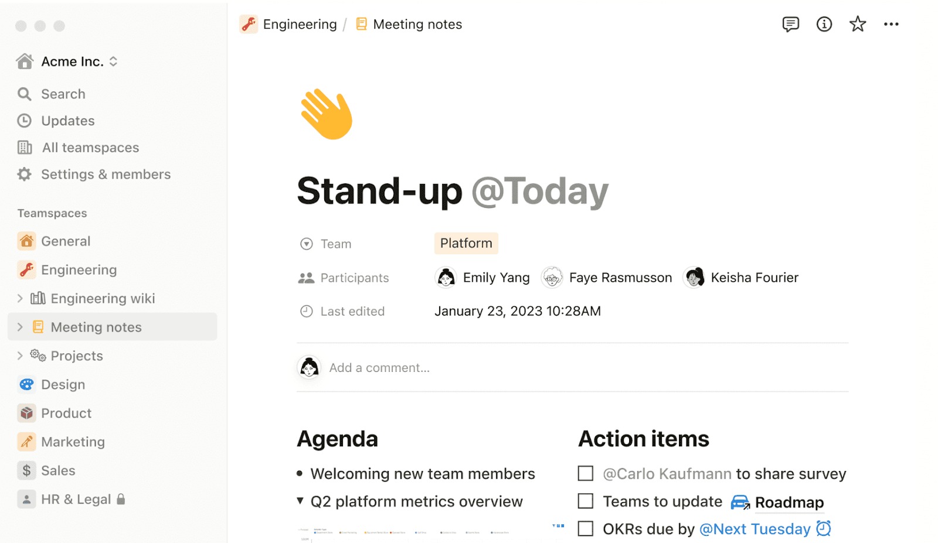Viewport: 938px width, 543px height.
Task: Select Engineering in the breadcrumb
Action: 300,25
